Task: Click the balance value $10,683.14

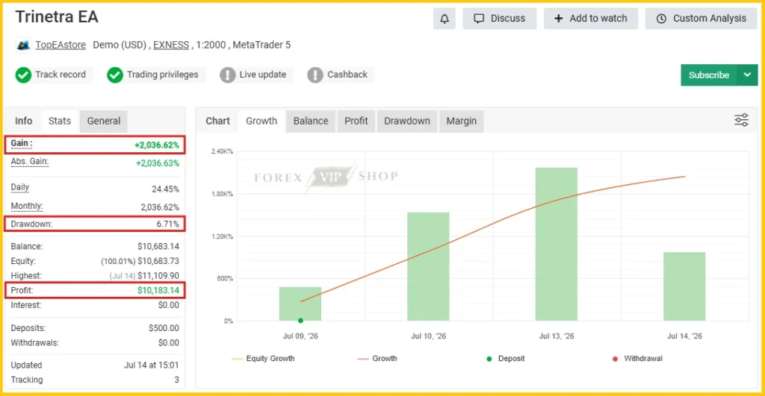Action: pyautogui.click(x=158, y=246)
